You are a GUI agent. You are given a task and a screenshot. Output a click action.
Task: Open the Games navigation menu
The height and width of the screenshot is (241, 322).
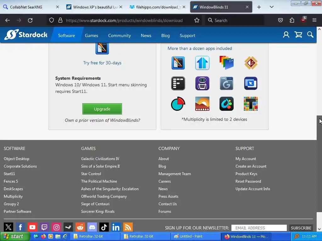[92, 35]
